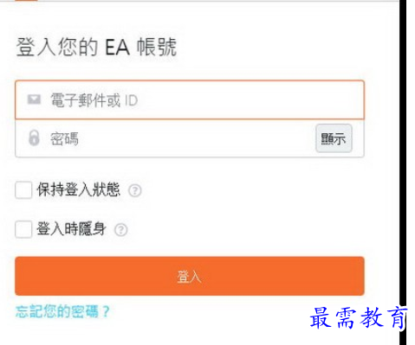This screenshot has width=415, height=345.
Task: Show password with the 顯示 button
Action: click(x=334, y=138)
